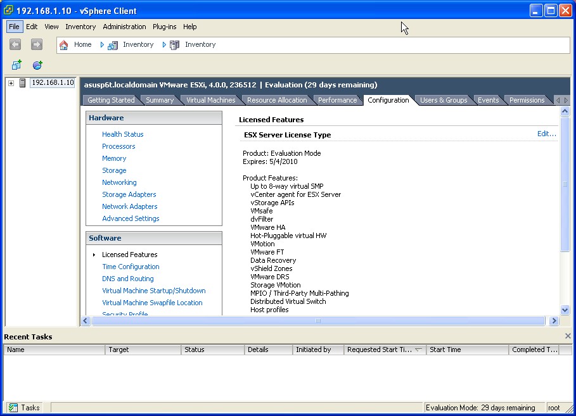
Task: Click the back navigation arrow
Action: click(14, 44)
